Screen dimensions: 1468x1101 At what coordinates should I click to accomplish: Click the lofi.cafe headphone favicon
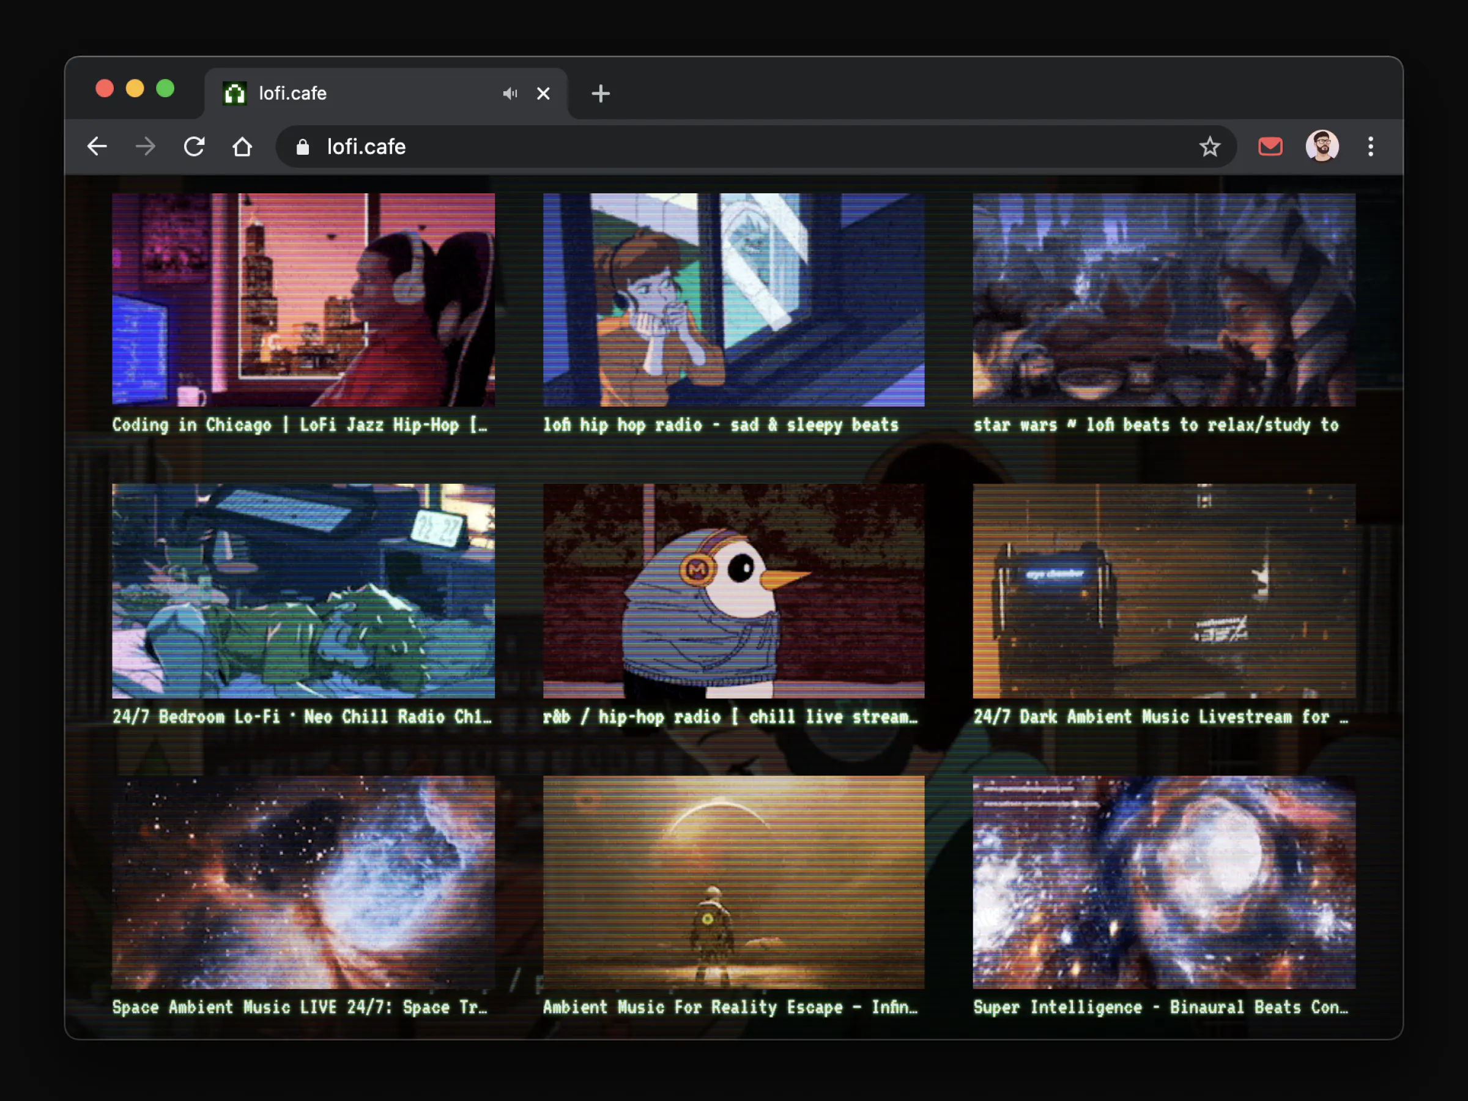pyautogui.click(x=234, y=94)
